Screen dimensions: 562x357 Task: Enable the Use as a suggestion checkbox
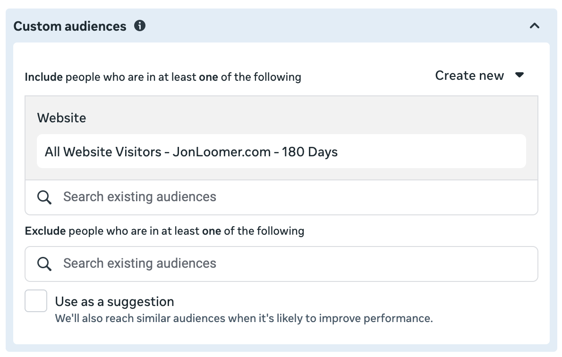(x=36, y=301)
